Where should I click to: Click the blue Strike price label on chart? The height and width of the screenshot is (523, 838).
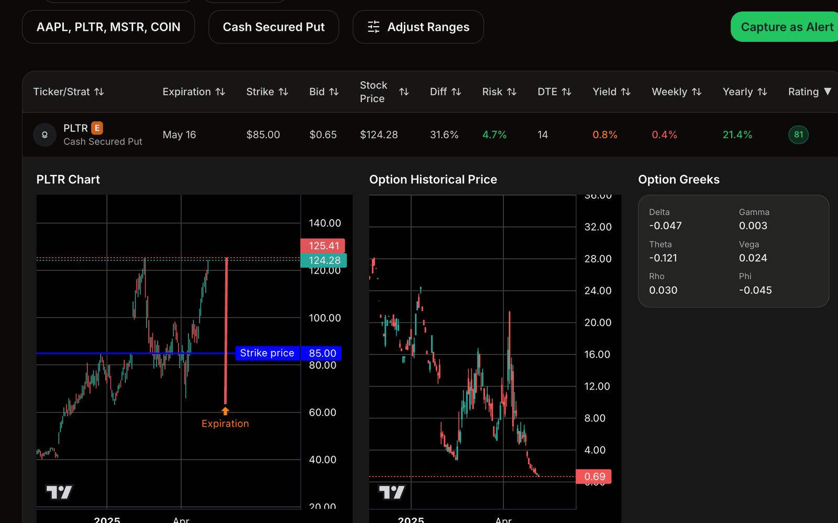pos(267,353)
